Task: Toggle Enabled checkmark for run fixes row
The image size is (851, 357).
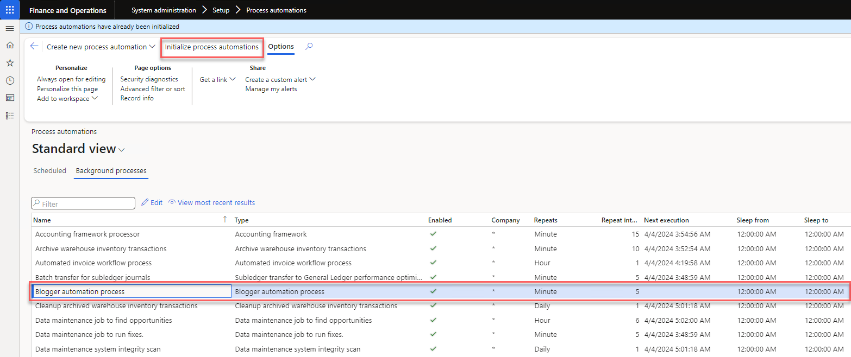Action: [433, 334]
